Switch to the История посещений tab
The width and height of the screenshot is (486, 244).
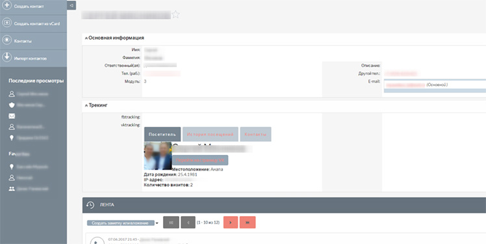point(210,135)
